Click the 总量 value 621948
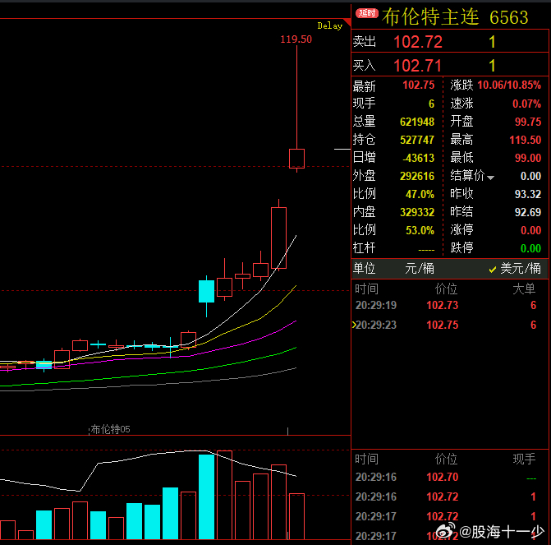 click(x=417, y=122)
